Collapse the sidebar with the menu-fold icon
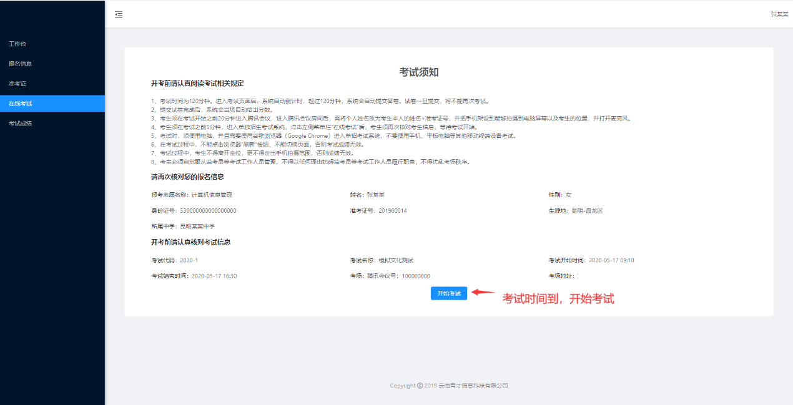The image size is (793, 405). (x=119, y=14)
